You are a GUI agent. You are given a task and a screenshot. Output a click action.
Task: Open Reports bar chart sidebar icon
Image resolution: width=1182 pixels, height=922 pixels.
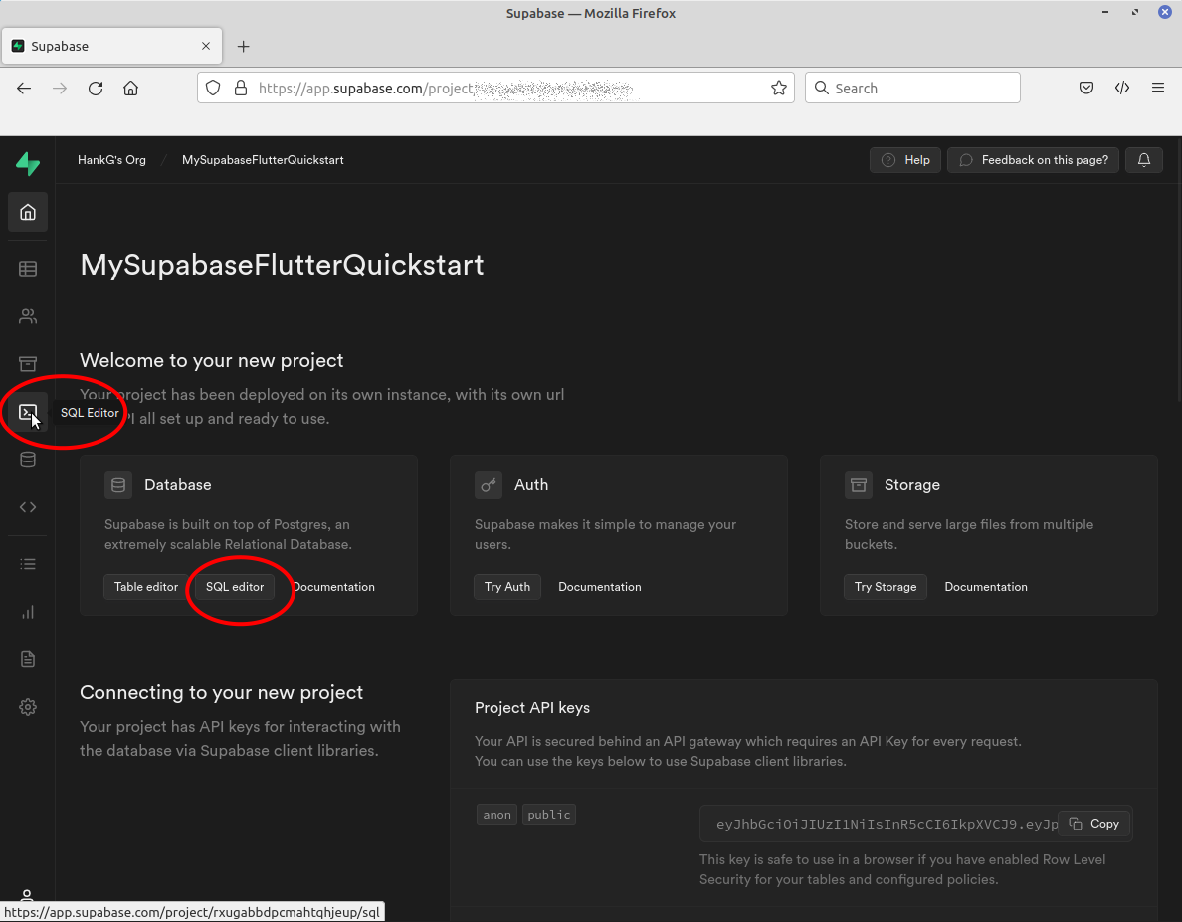(x=28, y=612)
